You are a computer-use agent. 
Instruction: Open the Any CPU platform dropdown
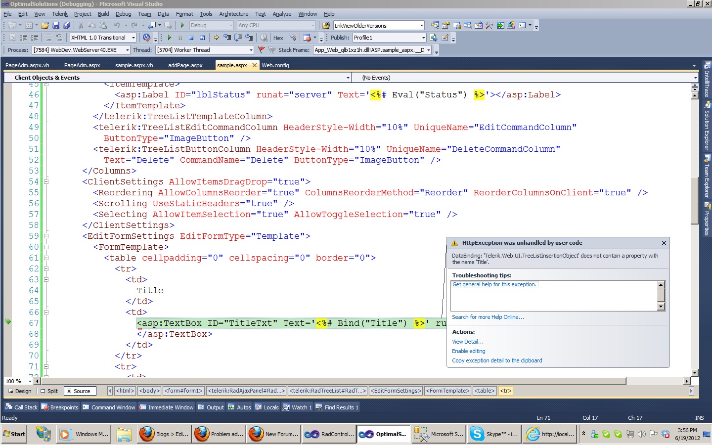276,25
